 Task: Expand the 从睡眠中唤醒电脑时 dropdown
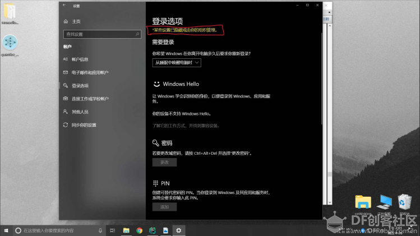(x=177, y=63)
